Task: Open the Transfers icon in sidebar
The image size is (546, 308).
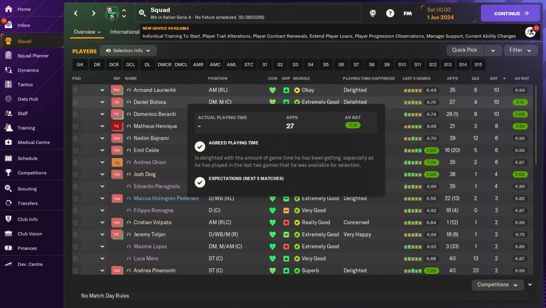Action: 8,203
